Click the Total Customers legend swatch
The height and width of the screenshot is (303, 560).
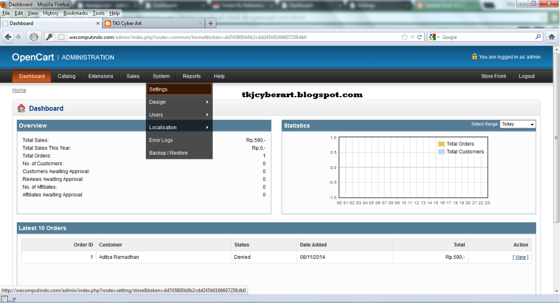(x=441, y=152)
